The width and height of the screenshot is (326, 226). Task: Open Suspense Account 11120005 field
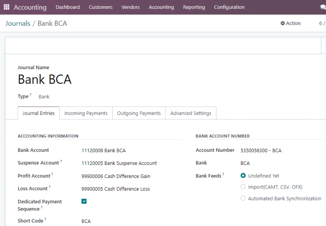coord(119,163)
